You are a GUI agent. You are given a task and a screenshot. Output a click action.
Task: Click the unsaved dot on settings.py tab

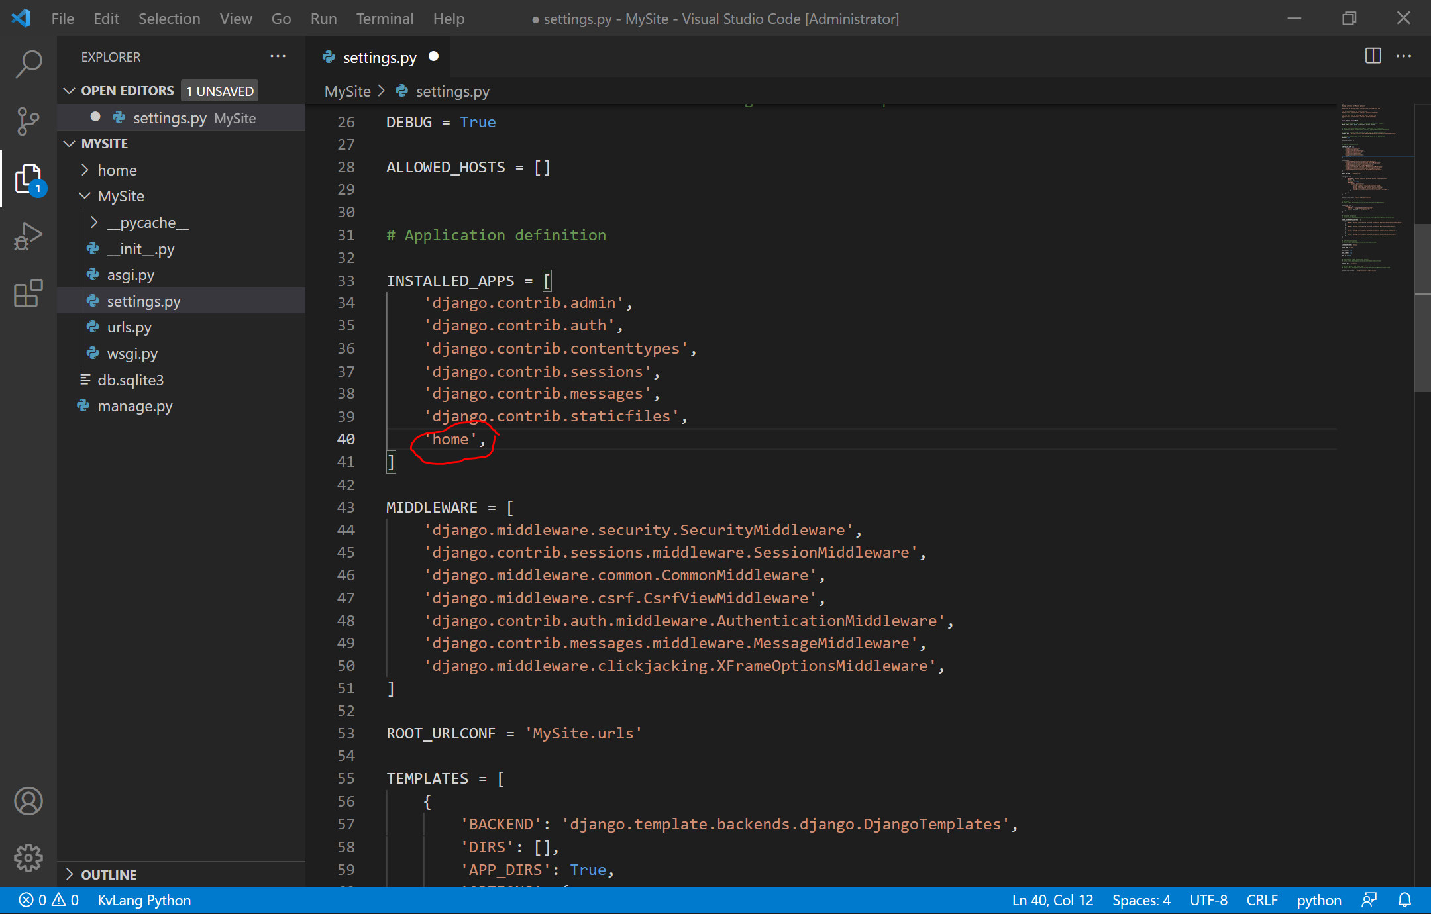click(434, 56)
